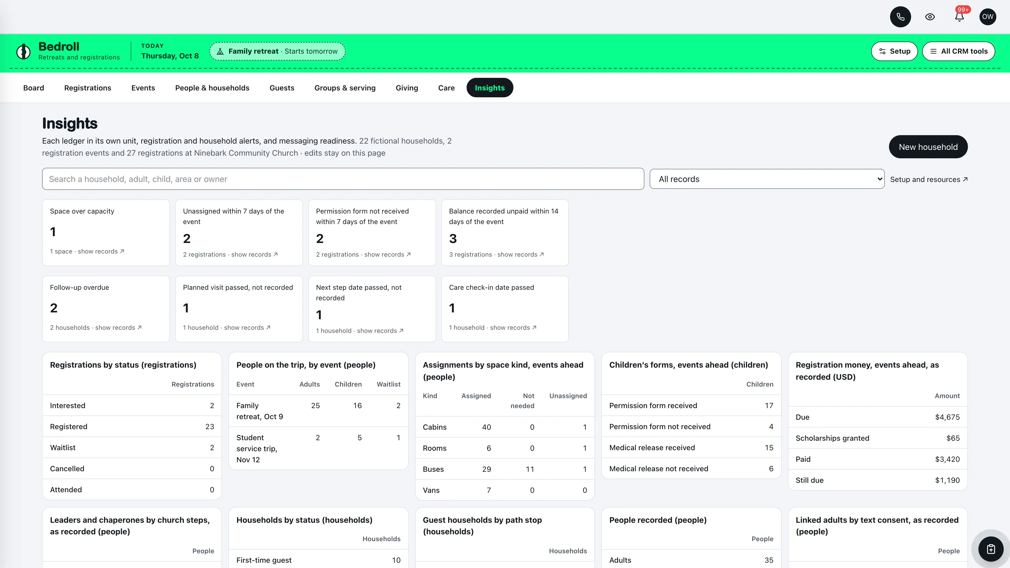The image size is (1010, 568).
Task: Open the Events tab
Action: pos(143,88)
